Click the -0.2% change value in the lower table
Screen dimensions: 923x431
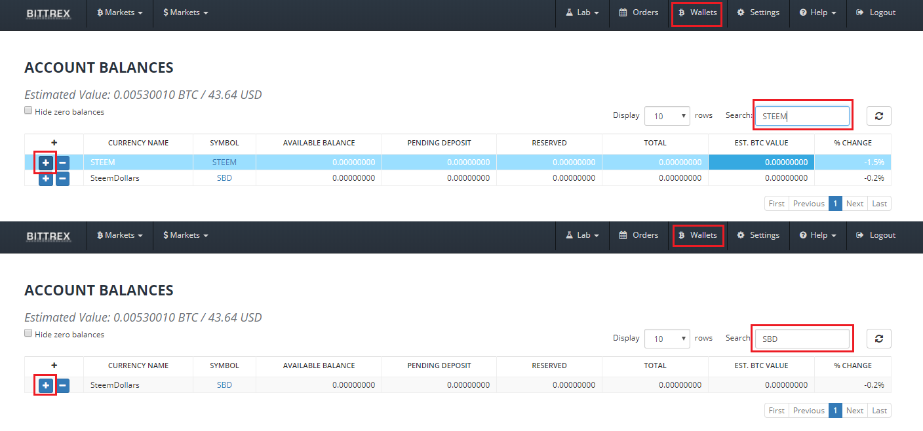pos(874,385)
